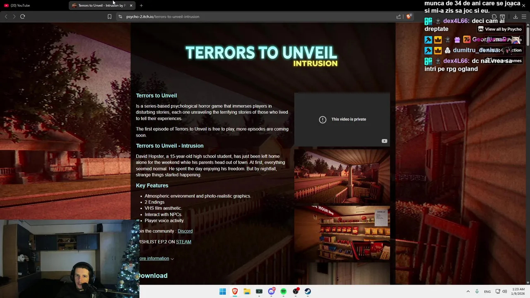
Task: Open the browser extensions puzzle icon
Action: (x=494, y=17)
